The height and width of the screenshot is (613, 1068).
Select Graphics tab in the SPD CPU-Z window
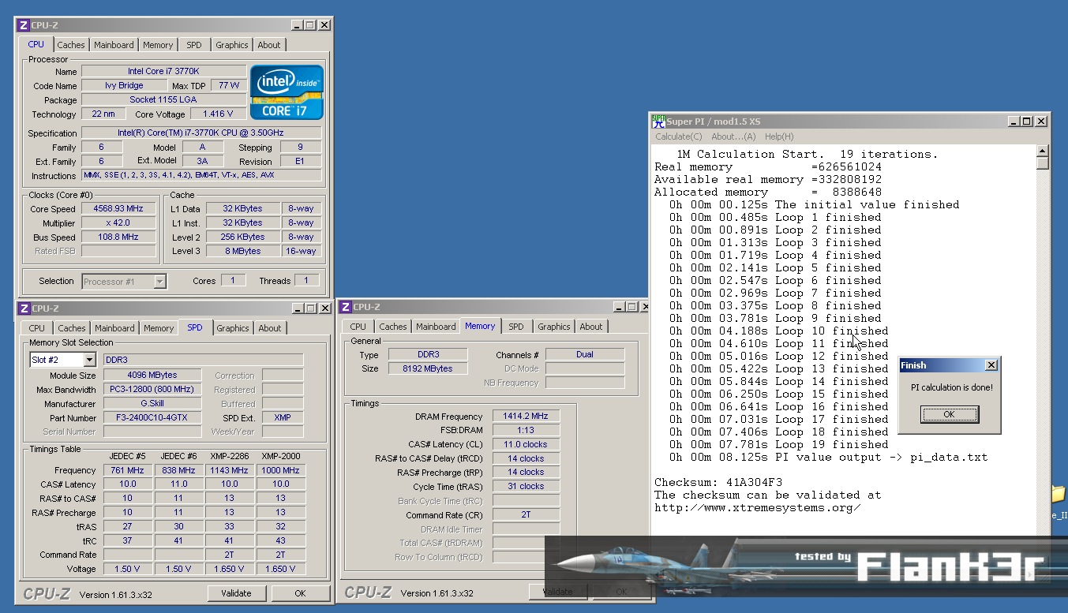pos(233,328)
